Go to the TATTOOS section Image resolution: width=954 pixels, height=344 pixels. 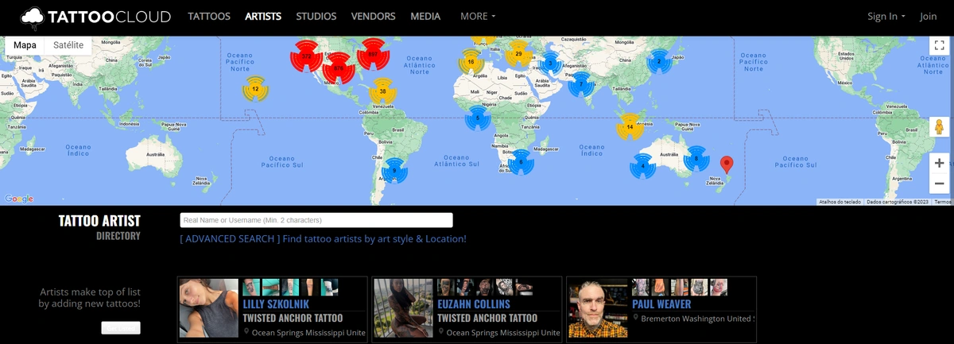[209, 16]
